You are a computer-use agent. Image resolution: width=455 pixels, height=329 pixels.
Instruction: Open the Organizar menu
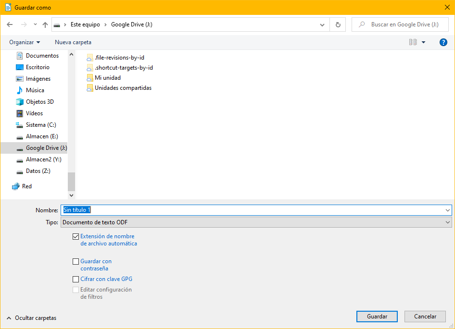click(25, 42)
